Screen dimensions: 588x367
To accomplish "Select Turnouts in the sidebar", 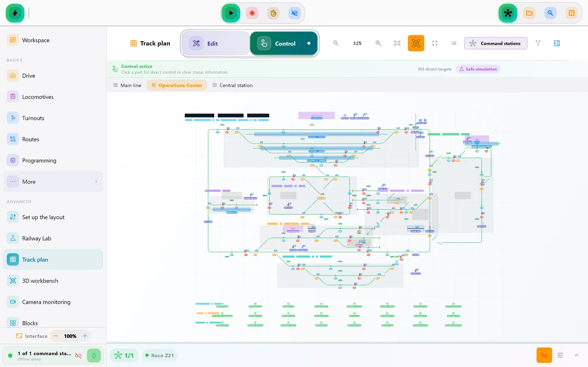I will coord(53,118).
